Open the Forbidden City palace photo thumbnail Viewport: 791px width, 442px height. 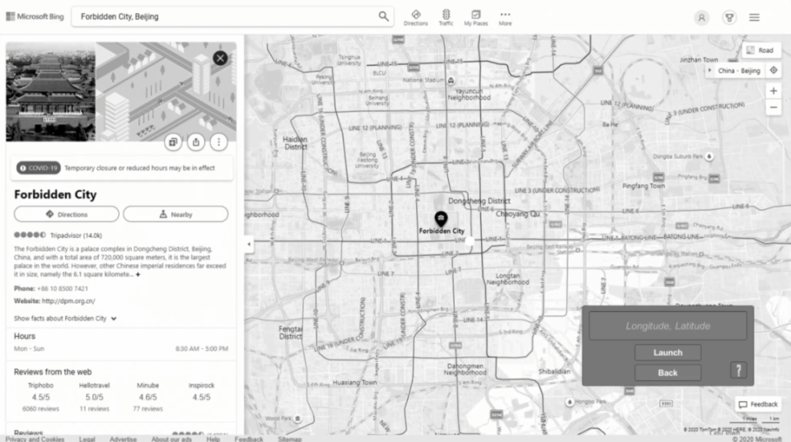50,91
